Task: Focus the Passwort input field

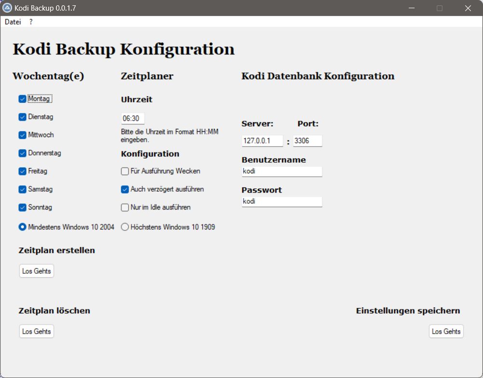Action: 282,202
